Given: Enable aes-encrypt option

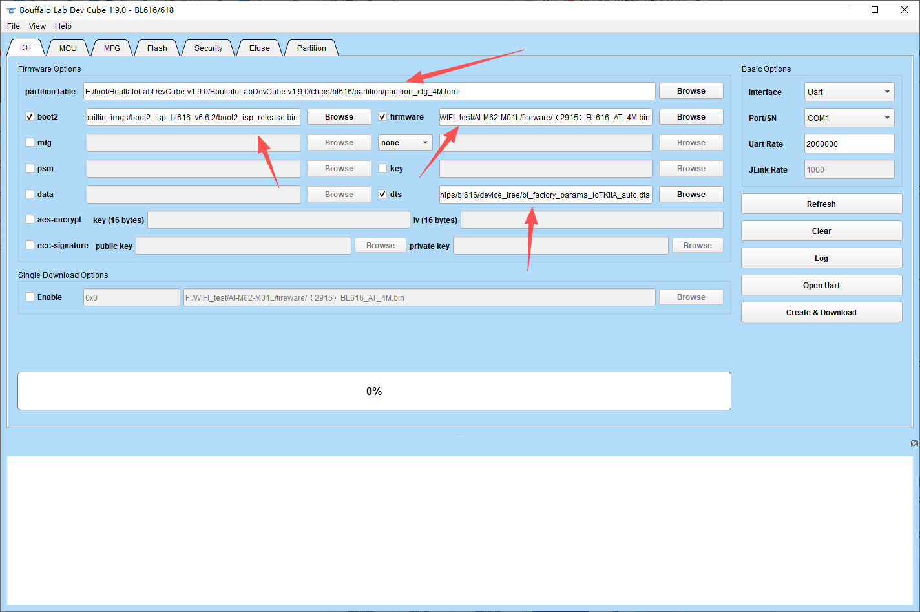Looking at the screenshot, I should pos(30,220).
